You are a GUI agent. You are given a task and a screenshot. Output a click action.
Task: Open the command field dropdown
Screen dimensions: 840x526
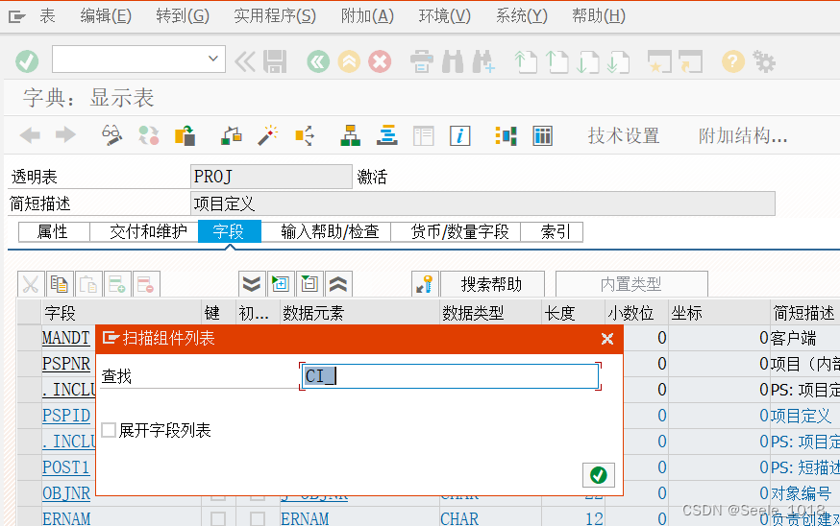[x=213, y=59]
